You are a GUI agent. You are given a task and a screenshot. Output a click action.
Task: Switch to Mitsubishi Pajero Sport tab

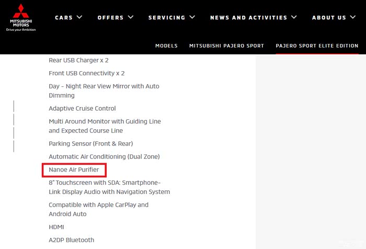(x=226, y=46)
